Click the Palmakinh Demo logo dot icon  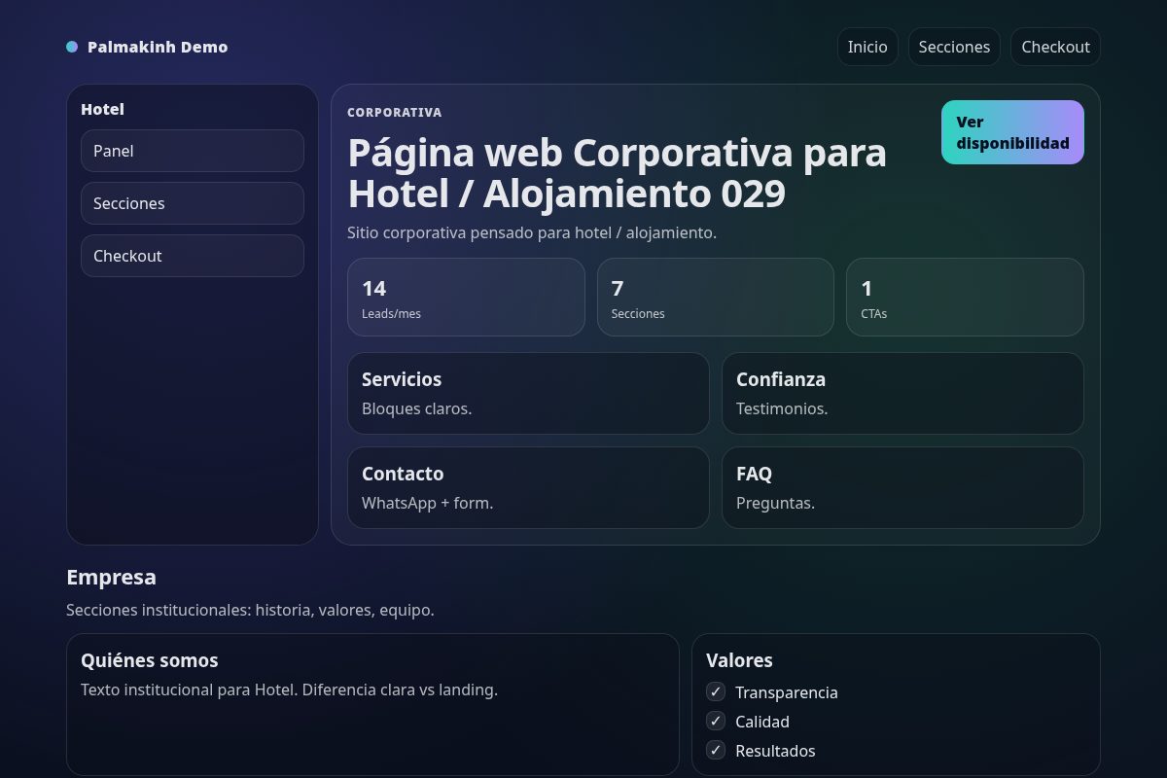(71, 46)
